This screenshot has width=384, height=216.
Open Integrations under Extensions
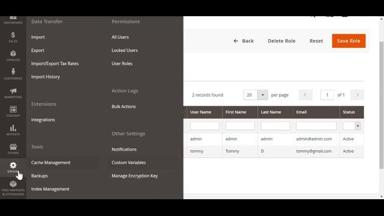coord(43,120)
